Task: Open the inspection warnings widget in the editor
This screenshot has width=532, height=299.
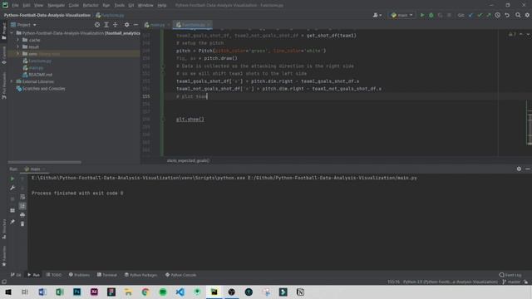Action: [512, 34]
